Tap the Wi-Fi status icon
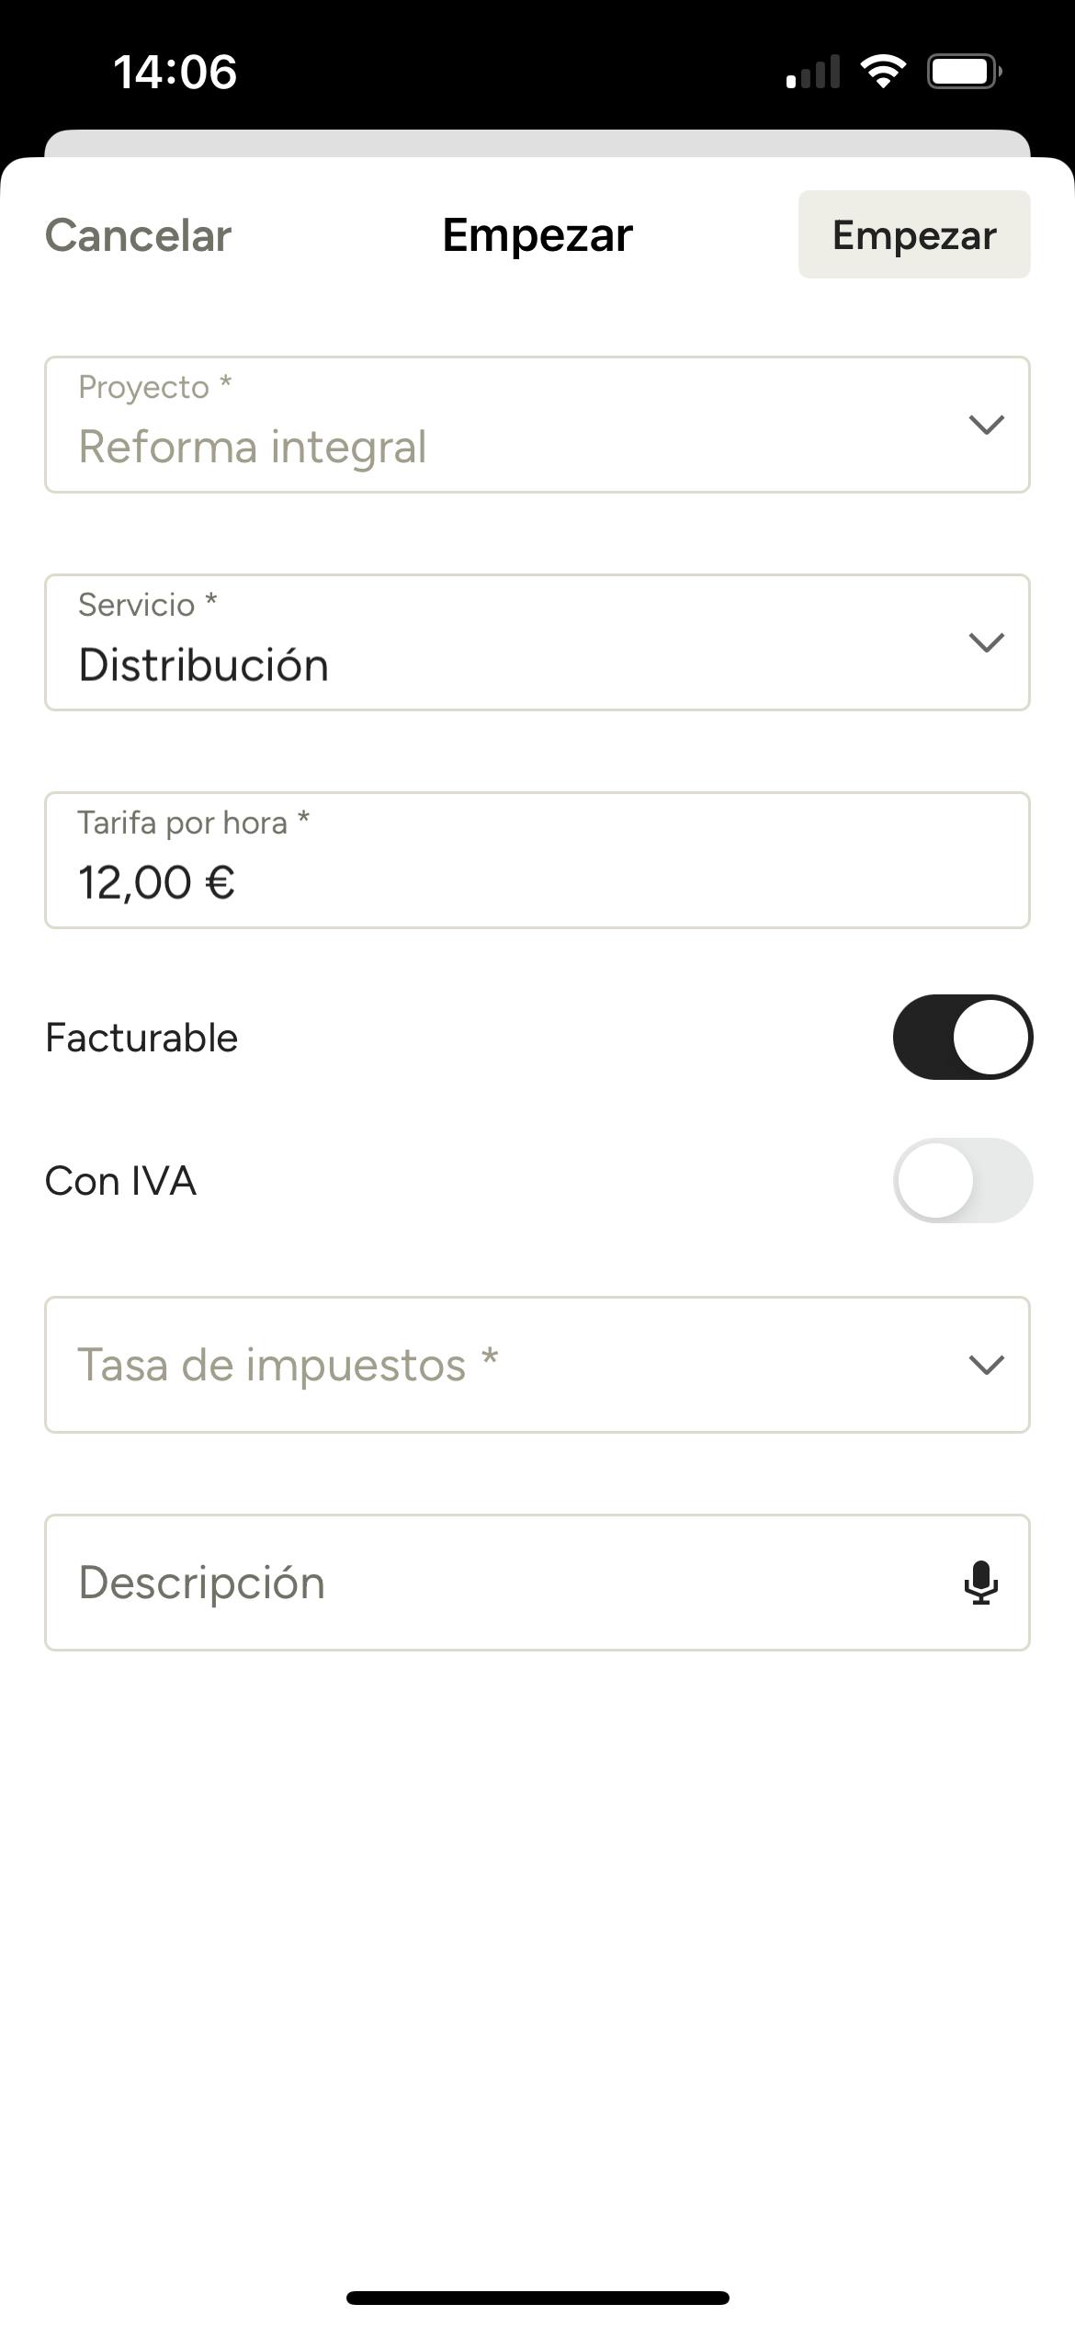1075x2327 pixels. click(882, 72)
